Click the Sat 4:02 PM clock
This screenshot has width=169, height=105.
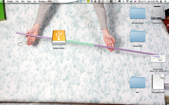(x=153, y=1)
